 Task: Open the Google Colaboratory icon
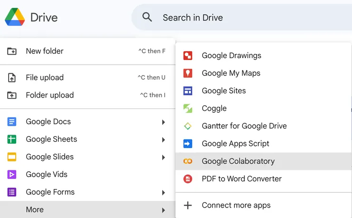point(188,161)
